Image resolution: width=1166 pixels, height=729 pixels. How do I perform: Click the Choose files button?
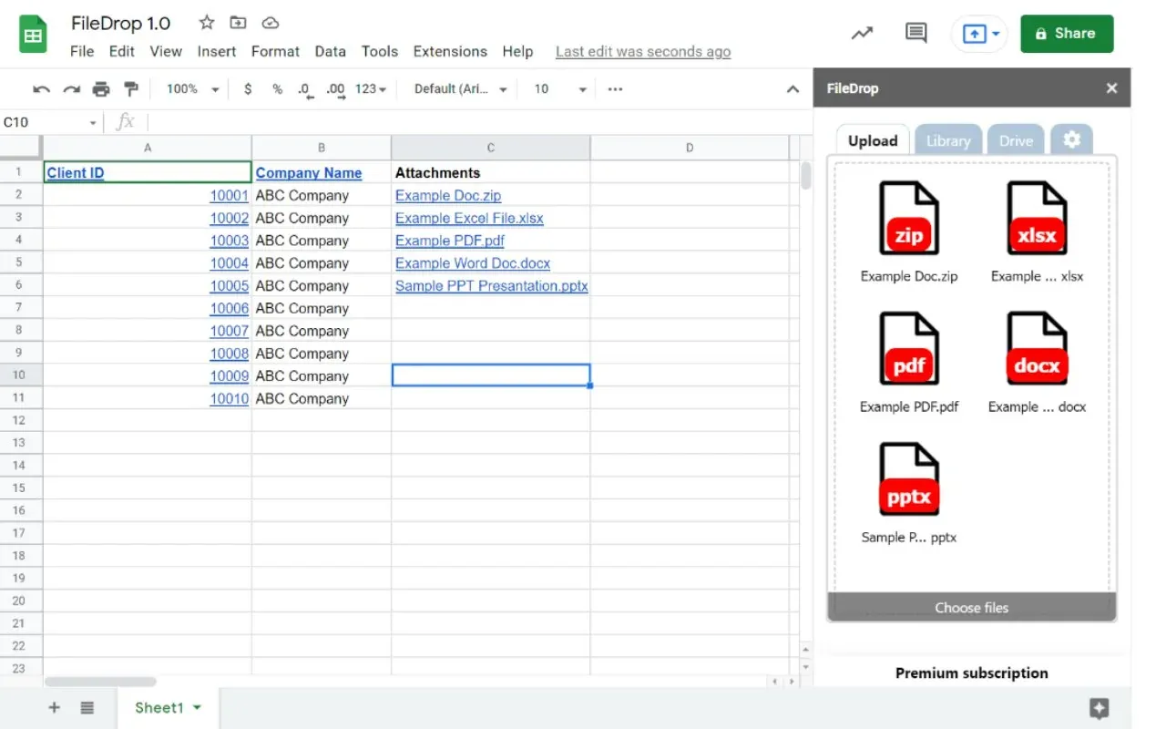click(x=971, y=607)
